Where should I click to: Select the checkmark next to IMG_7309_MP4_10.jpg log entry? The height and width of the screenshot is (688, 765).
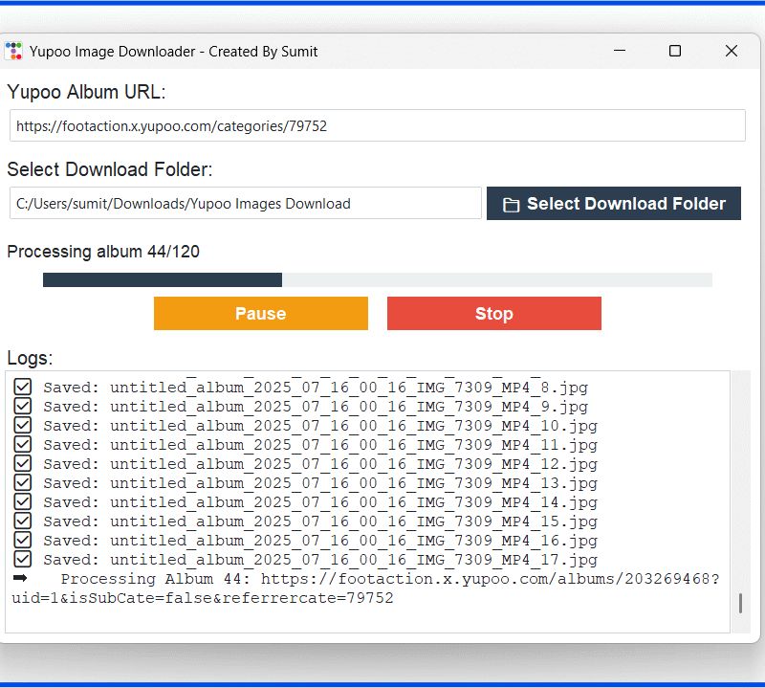23,426
